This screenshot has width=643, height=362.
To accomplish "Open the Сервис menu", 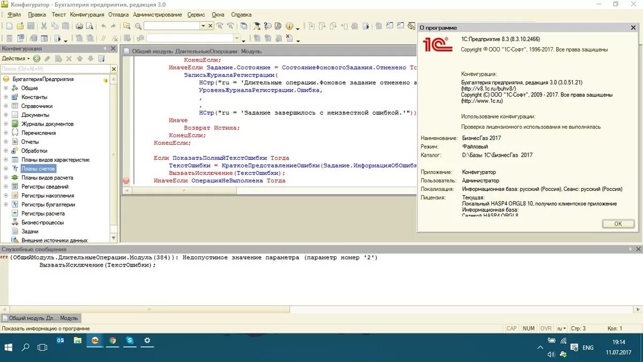I will (197, 14).
